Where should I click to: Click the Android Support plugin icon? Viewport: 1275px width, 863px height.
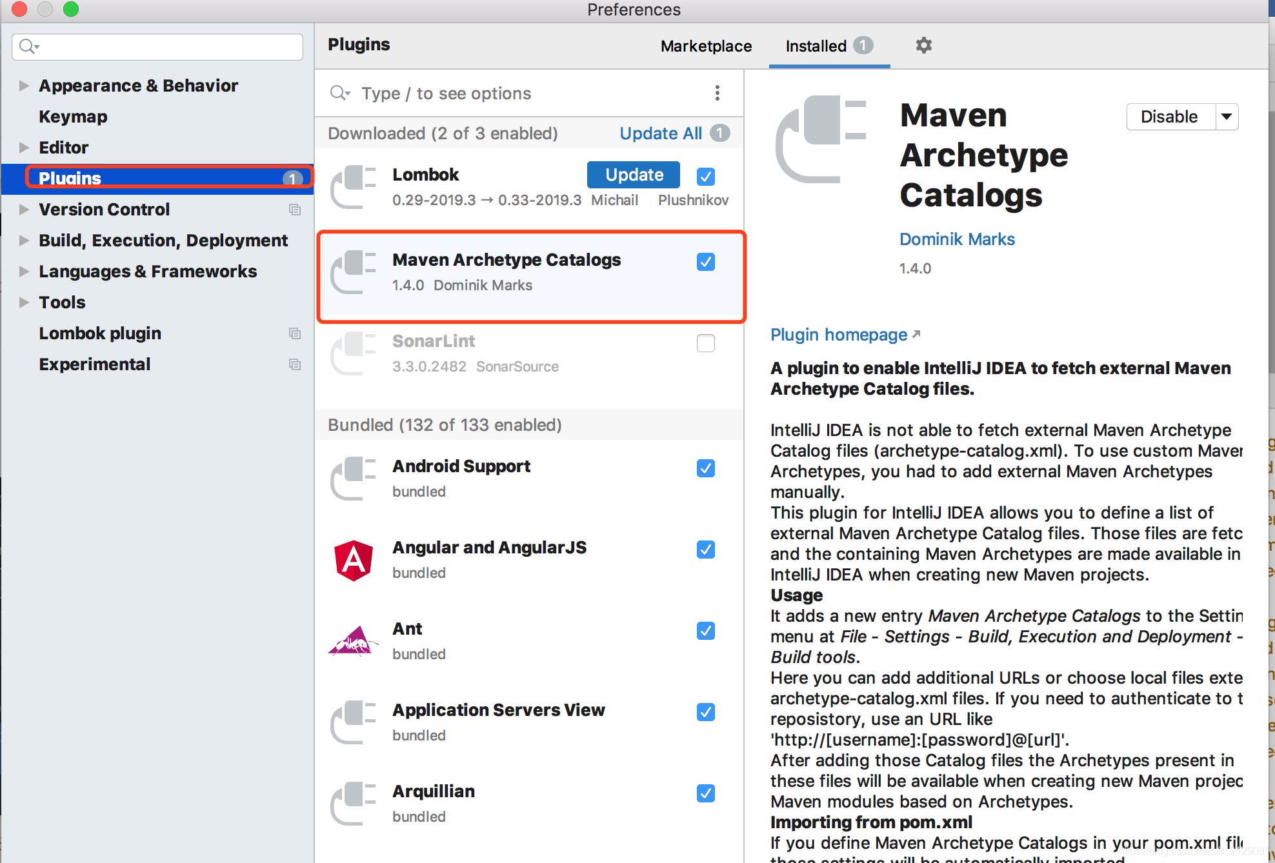click(353, 479)
